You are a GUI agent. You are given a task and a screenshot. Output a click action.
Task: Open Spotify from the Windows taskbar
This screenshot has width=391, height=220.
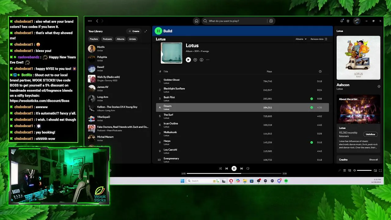tap(286, 181)
